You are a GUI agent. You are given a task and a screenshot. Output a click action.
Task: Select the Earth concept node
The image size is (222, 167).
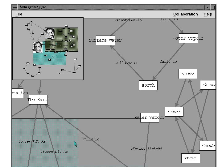(x=148, y=85)
